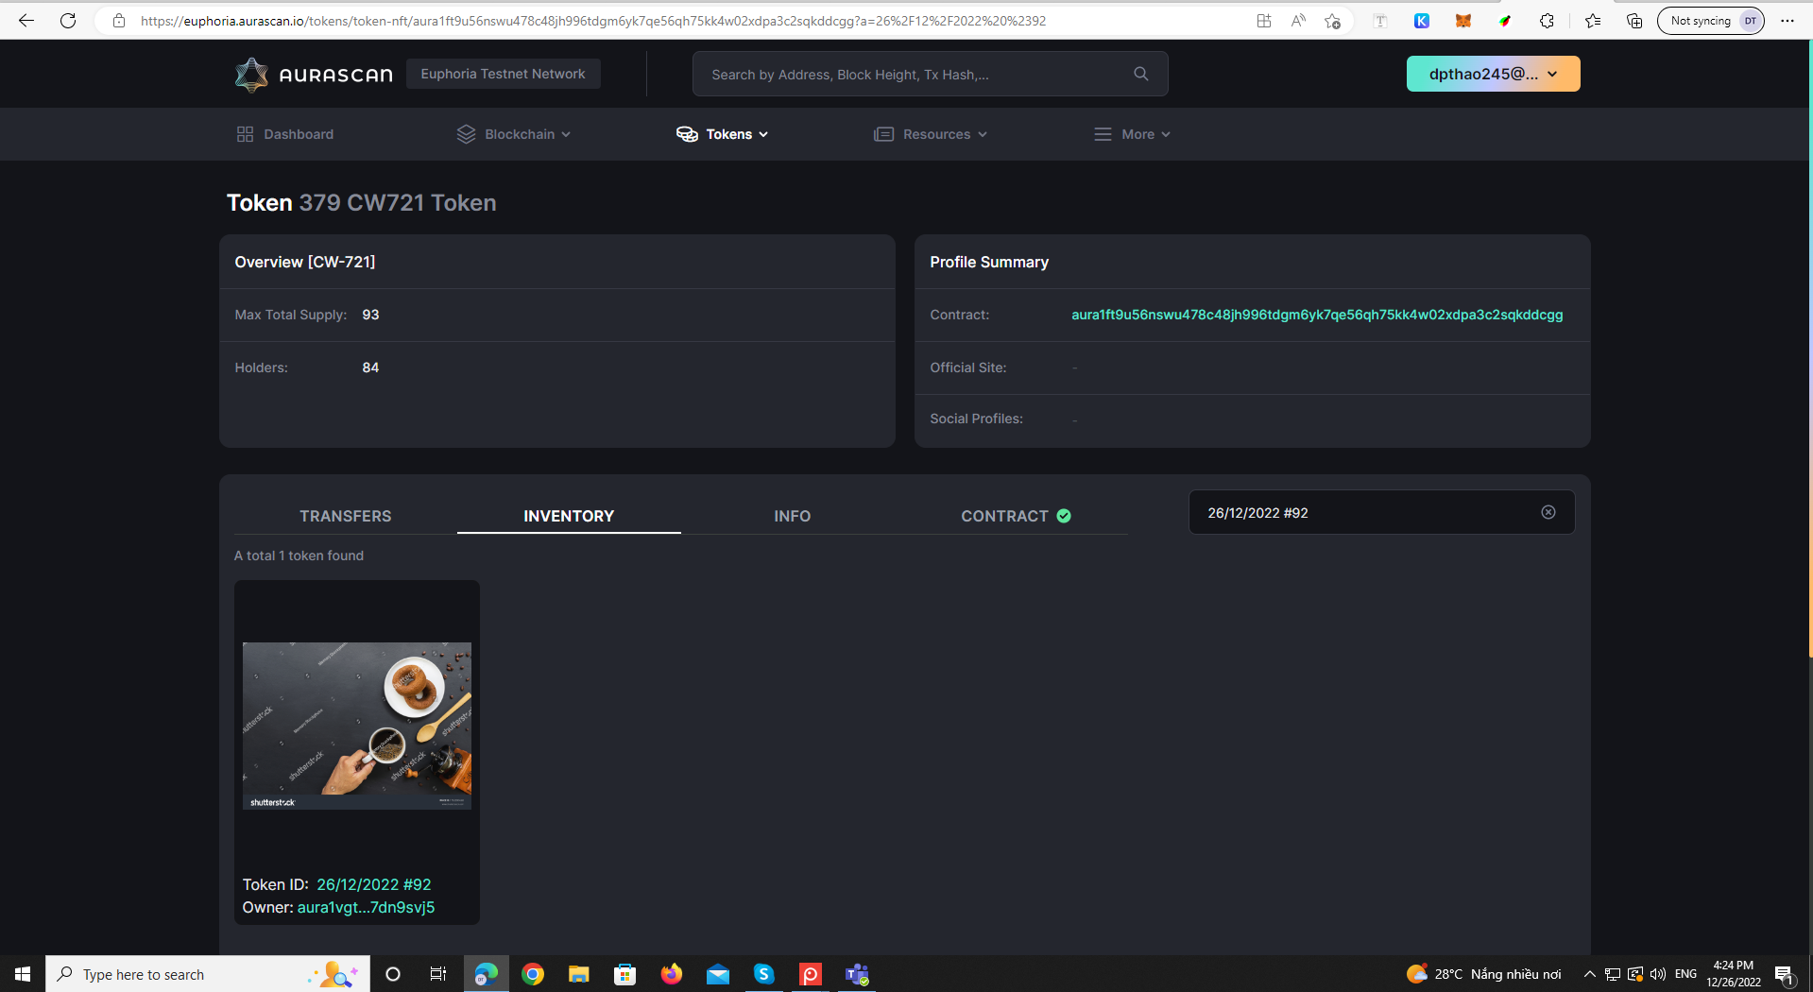
Task: Open the contract address link aura1ft9u56nswu...
Action: (x=1316, y=315)
